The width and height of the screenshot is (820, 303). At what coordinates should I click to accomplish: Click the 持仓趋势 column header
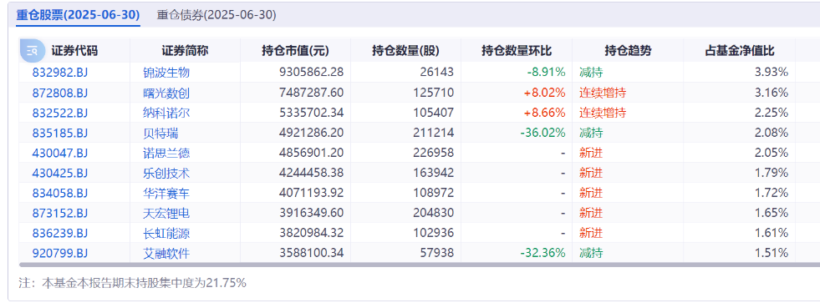pyautogui.click(x=628, y=51)
